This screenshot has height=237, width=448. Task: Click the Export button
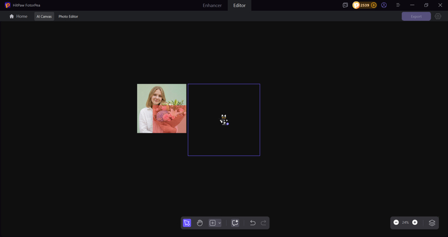416,16
